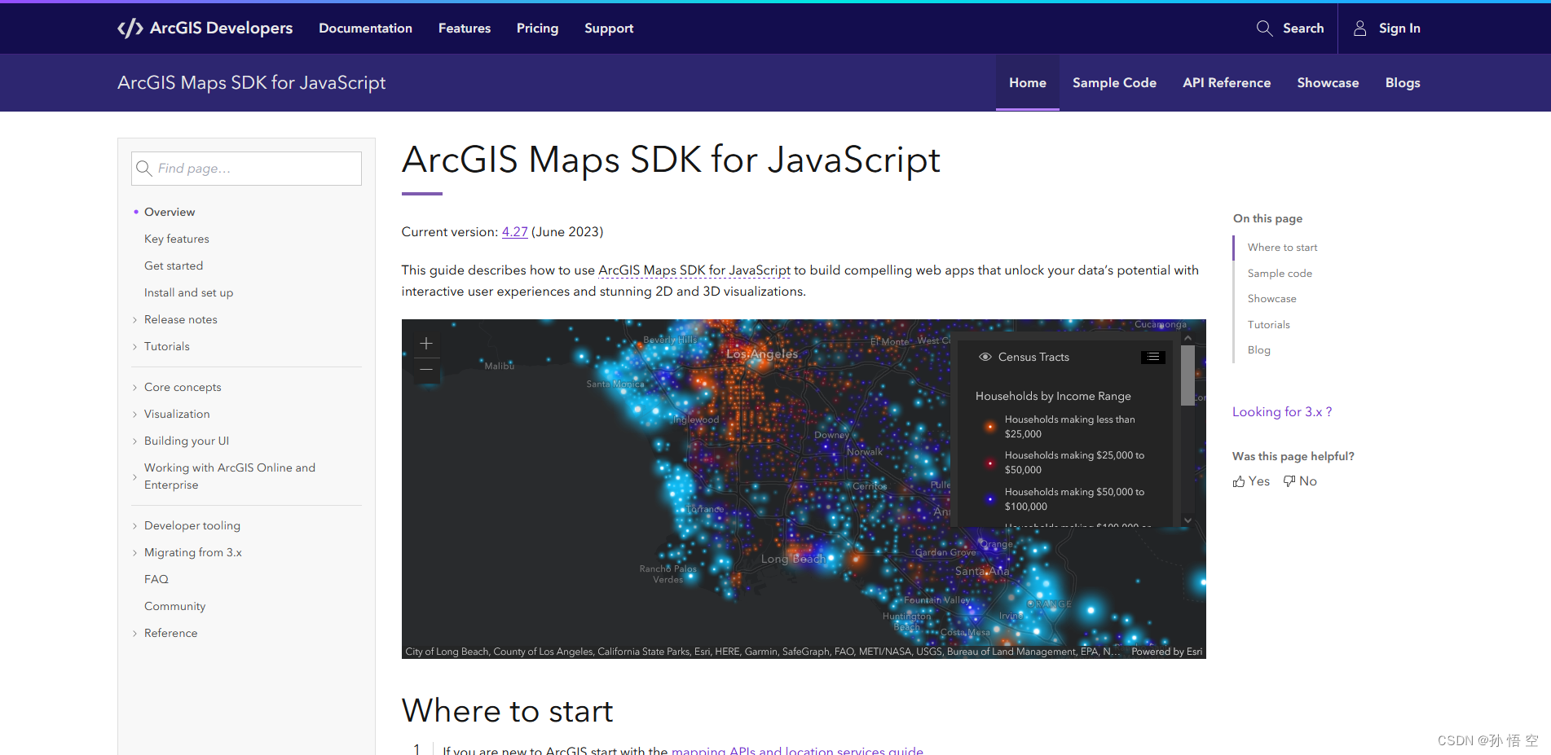Open the Census Tracts legend menu icon
Viewport: 1551px width, 755px height.
coord(1152,357)
